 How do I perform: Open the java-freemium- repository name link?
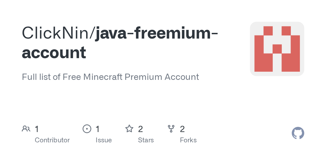(x=156, y=33)
